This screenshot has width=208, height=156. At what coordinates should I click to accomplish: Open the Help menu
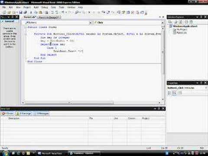tap(80, 7)
